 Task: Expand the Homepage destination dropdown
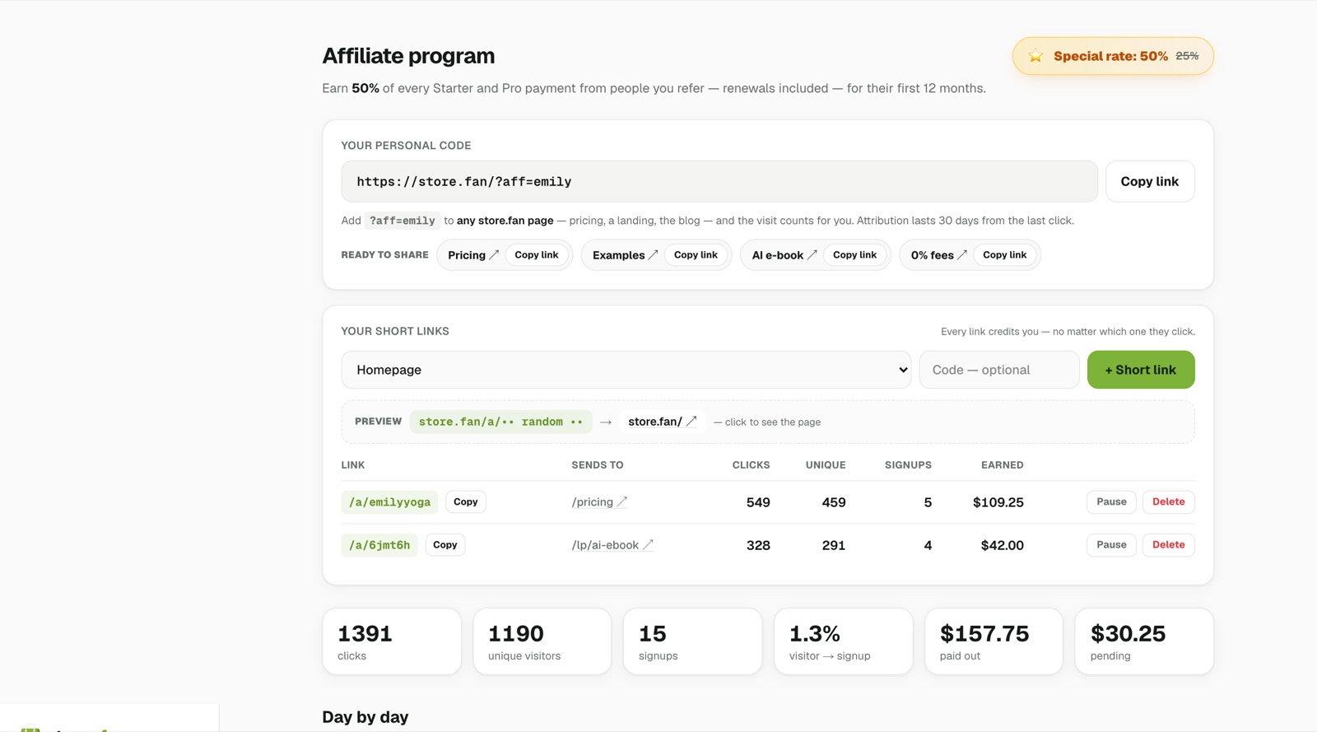(x=626, y=370)
